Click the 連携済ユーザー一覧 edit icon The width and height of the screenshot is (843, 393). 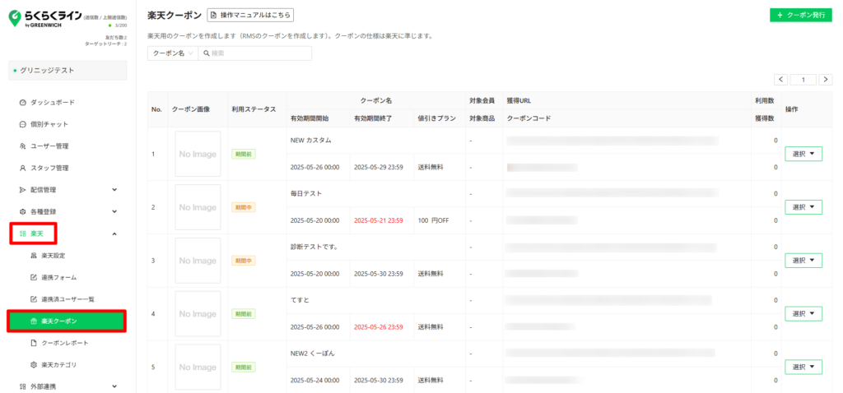pos(33,299)
